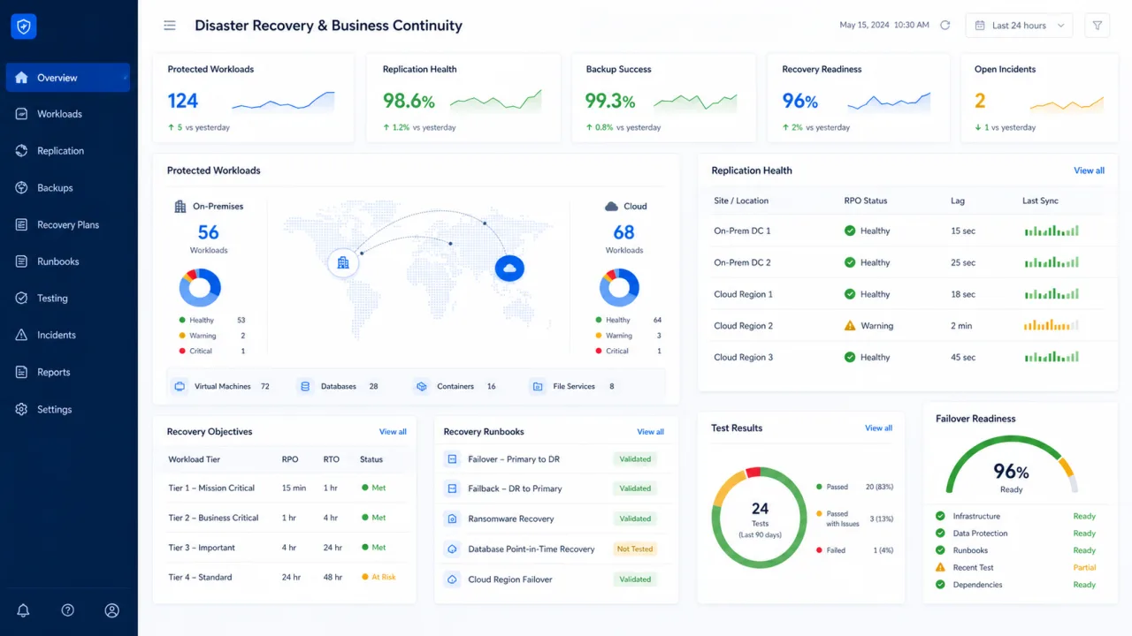Click the Test Results donut chart

pyautogui.click(x=760, y=517)
